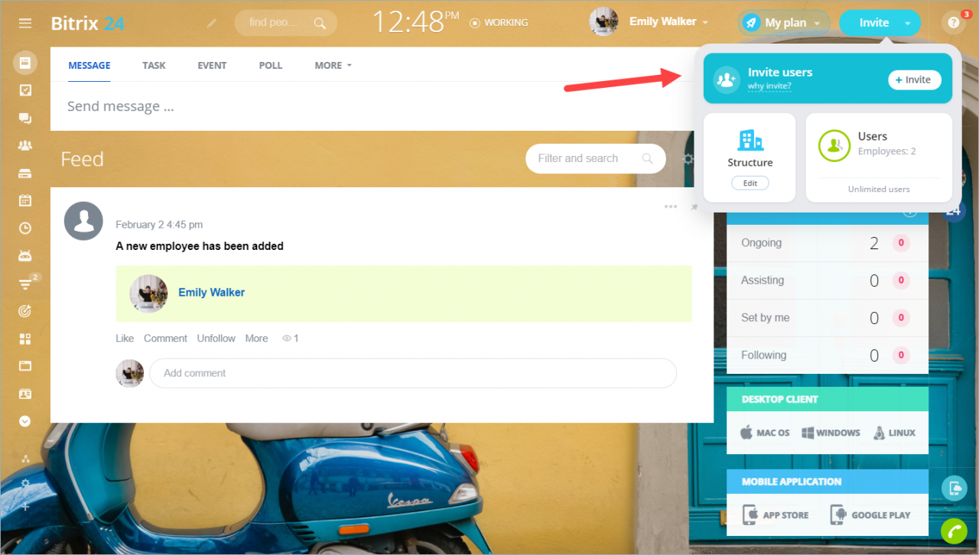Click the Structure Edit button
The width and height of the screenshot is (979, 555).
[750, 183]
